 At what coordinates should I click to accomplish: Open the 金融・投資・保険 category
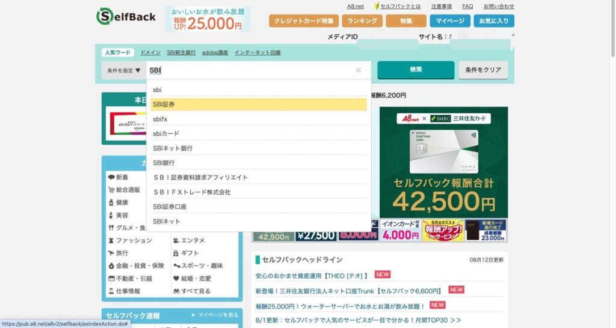click(136, 266)
